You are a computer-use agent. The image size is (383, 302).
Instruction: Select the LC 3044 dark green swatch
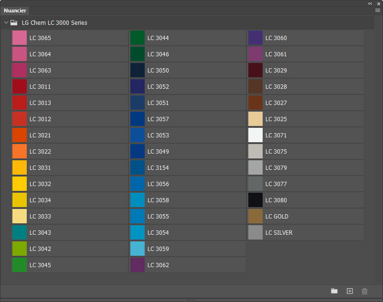138,38
